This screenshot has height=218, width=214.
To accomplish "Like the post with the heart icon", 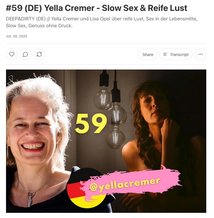I will point(12,54).
